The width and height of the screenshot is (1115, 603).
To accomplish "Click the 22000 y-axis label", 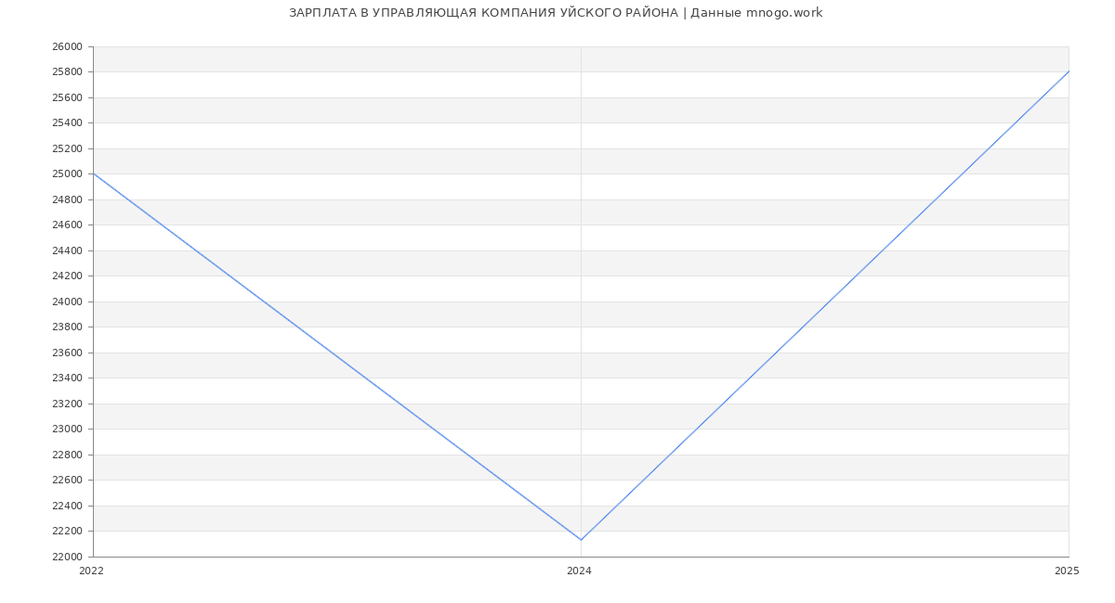I will point(67,557).
